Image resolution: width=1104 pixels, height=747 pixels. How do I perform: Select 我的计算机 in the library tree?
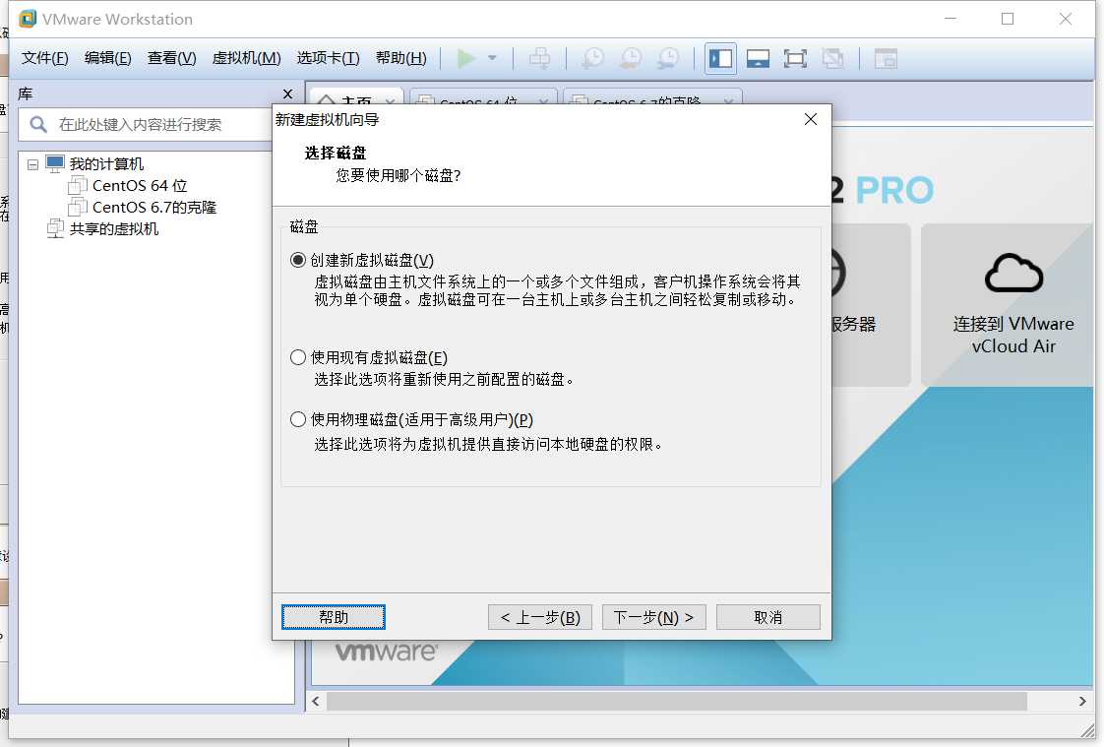(106, 164)
